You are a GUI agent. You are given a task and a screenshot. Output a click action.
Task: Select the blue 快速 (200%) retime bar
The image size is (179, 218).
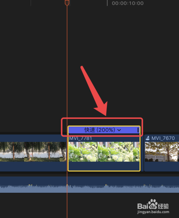click(x=104, y=130)
